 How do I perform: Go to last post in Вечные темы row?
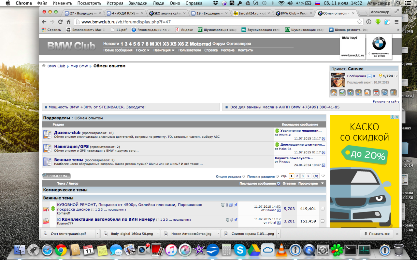point(324,165)
